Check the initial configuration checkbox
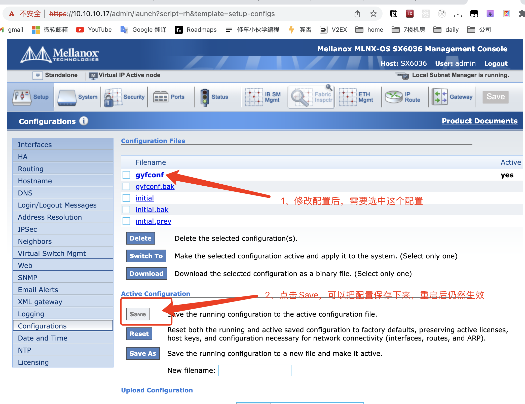This screenshot has width=525, height=404. point(126,198)
